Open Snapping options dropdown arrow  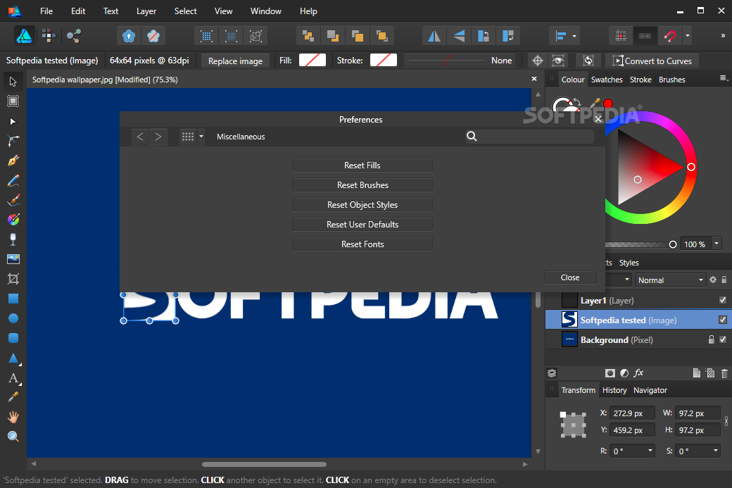tap(687, 36)
